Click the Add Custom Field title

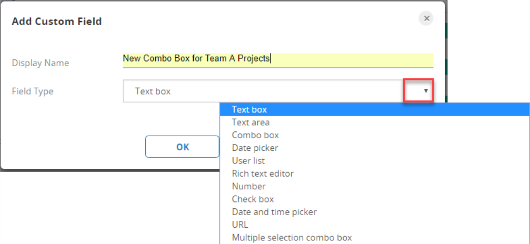(57, 22)
